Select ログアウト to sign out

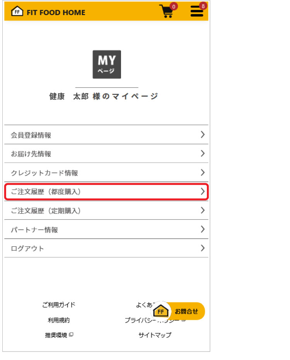coord(106,248)
